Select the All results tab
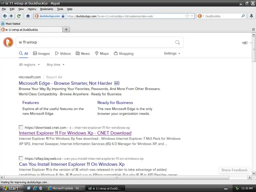This screenshot has height=192, width=256. pos(23,53)
